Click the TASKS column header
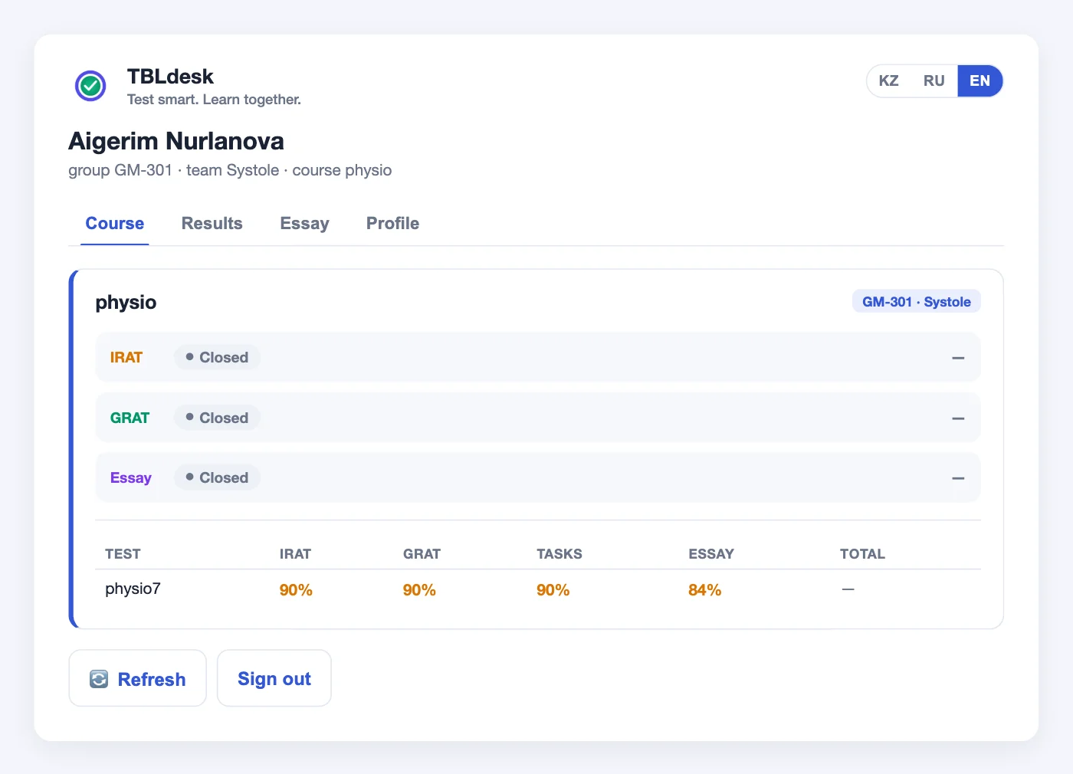1073x774 pixels. pyautogui.click(x=559, y=554)
